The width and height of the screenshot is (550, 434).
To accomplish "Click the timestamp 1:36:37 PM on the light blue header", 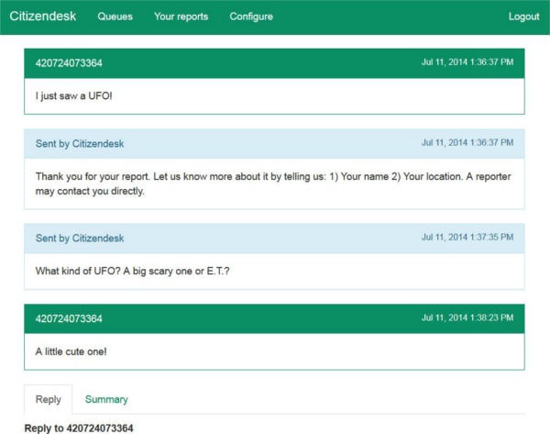I will (x=467, y=142).
